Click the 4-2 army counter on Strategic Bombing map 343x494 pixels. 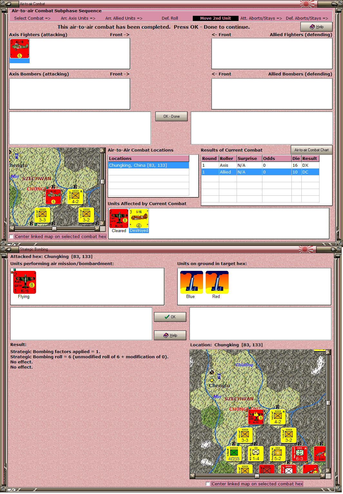(x=278, y=417)
